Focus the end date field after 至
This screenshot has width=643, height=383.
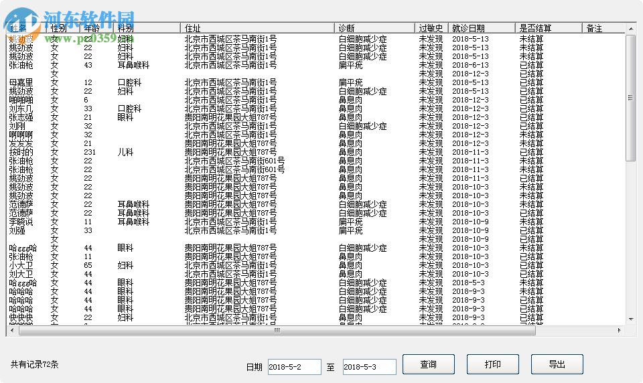(x=369, y=367)
